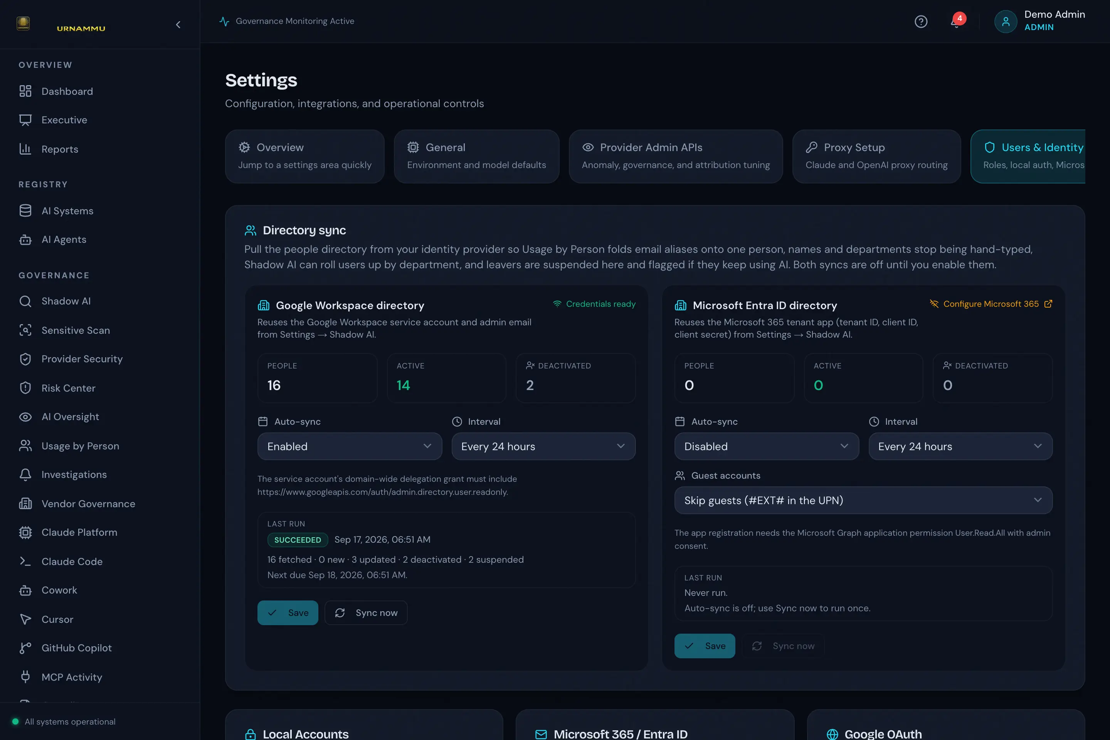
Task: Open the Google Workspace Auto-sync Enabled dropdown
Action: click(x=350, y=446)
